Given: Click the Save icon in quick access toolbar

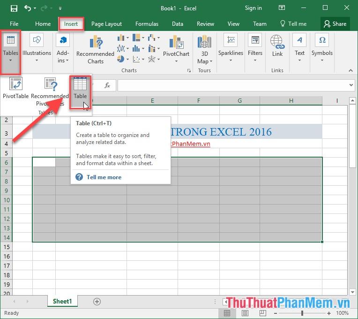Looking at the screenshot, I should tap(14, 8).
